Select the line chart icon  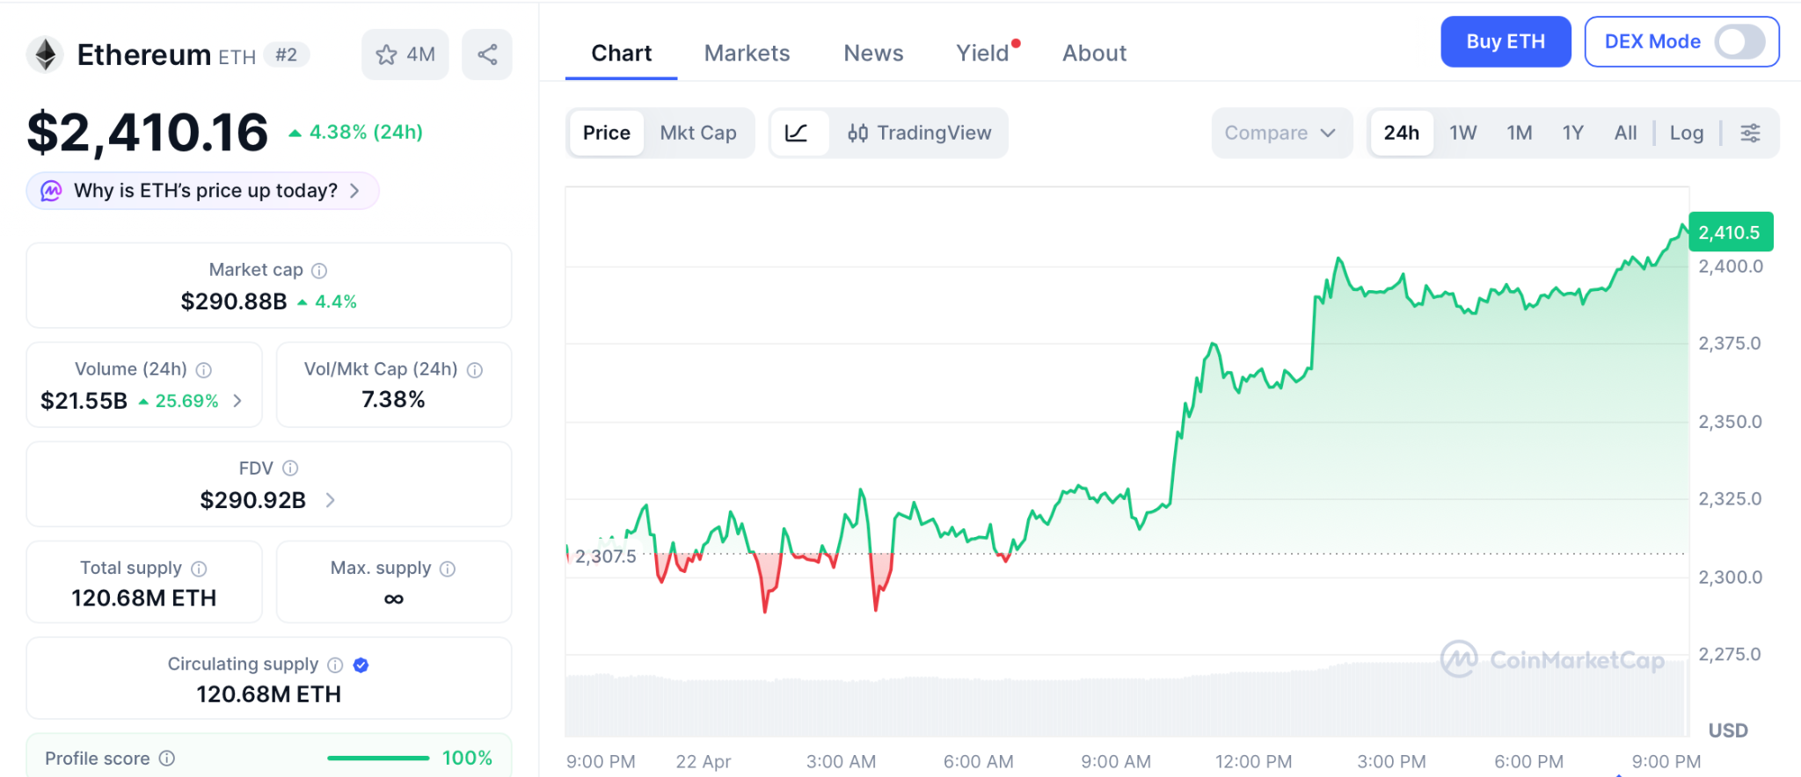coord(797,133)
